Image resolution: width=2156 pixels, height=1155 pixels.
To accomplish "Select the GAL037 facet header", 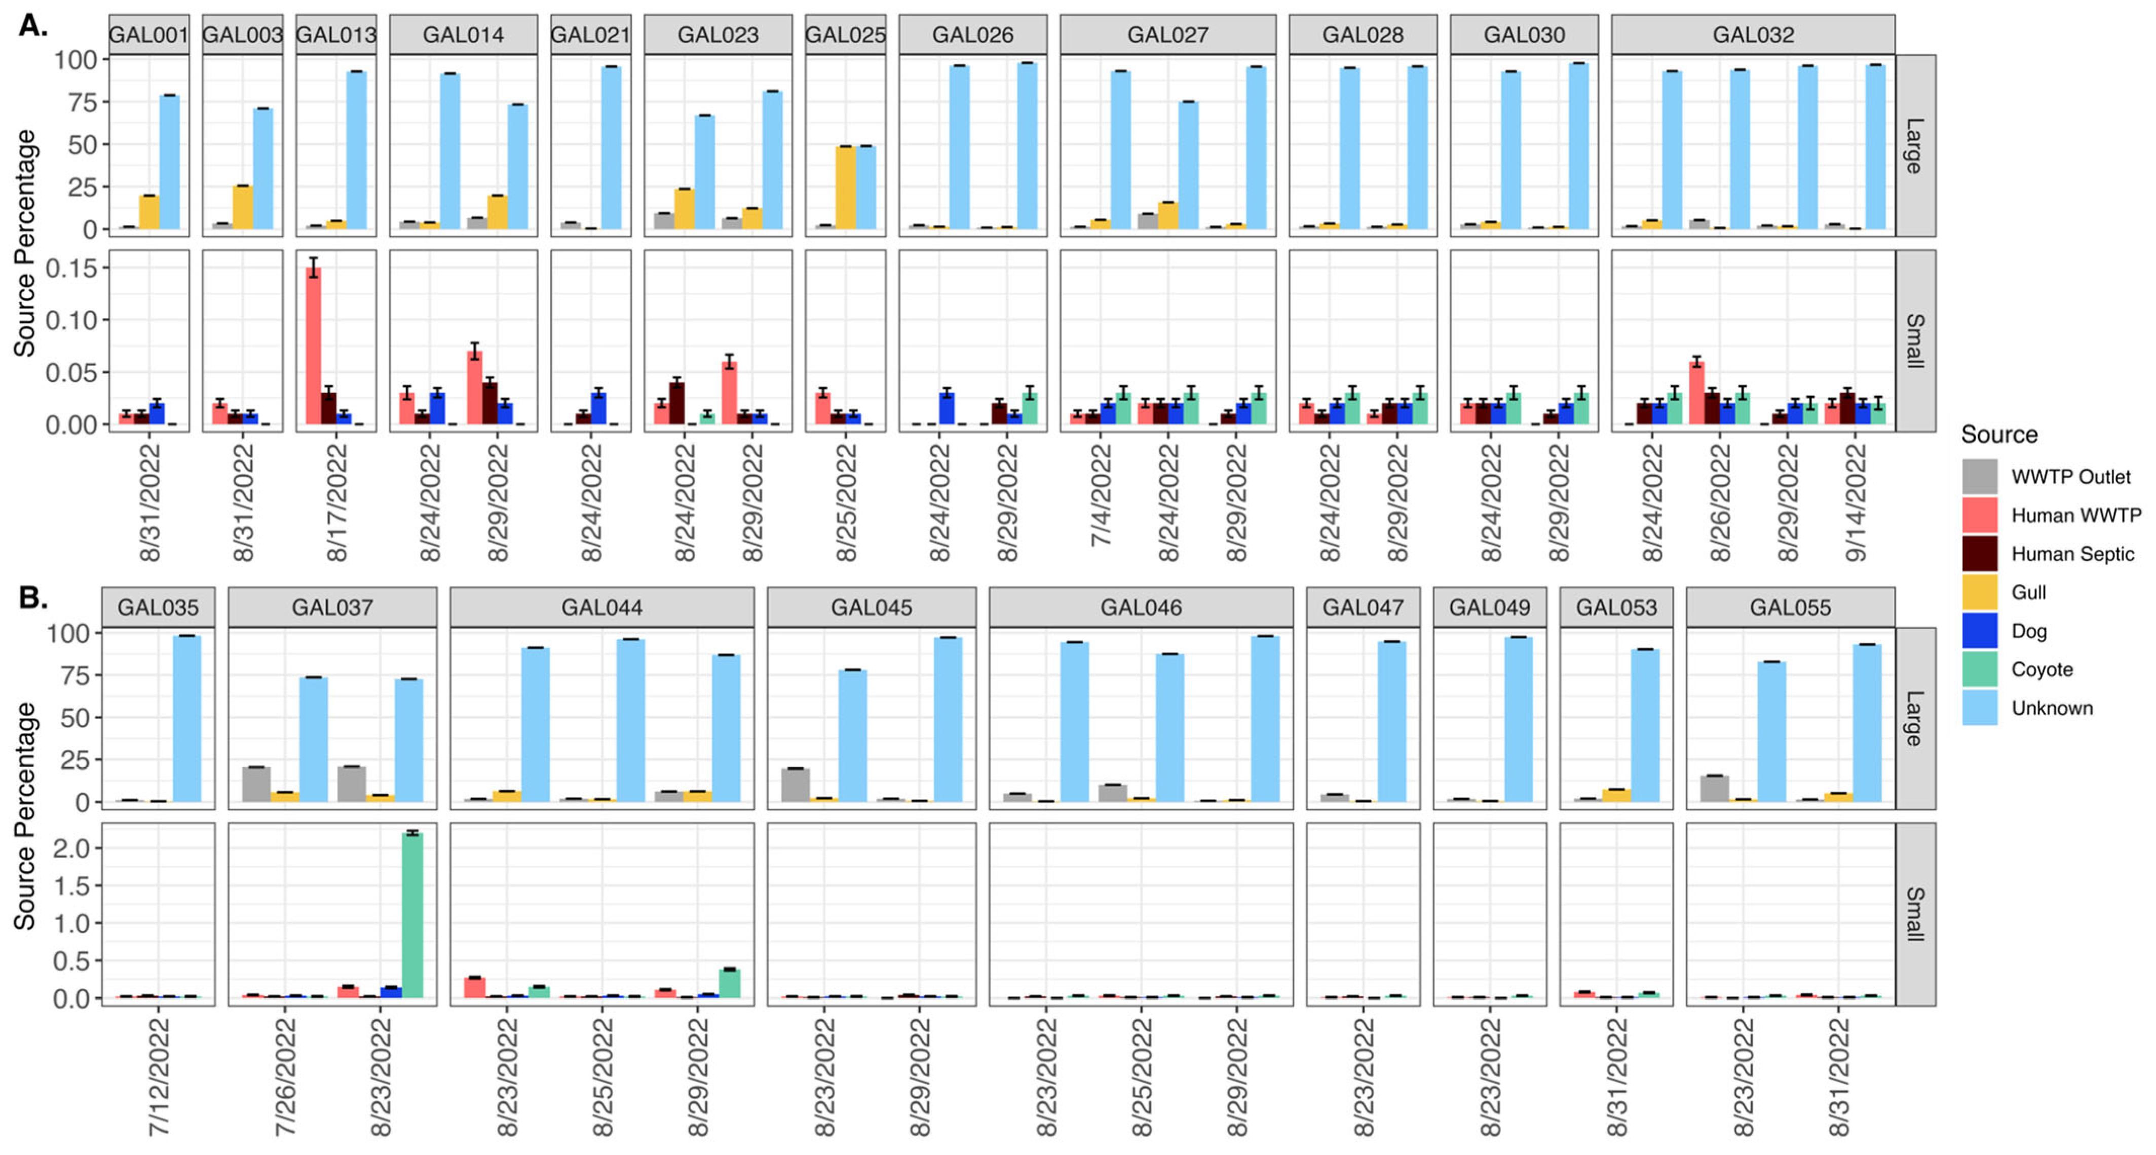I will 332,607.
